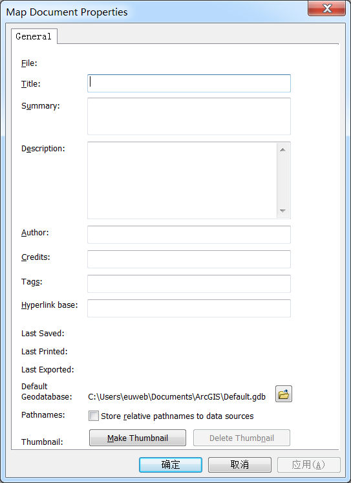Image resolution: width=351 pixels, height=483 pixels.
Task: Click into the Summary text box
Action: click(189, 116)
